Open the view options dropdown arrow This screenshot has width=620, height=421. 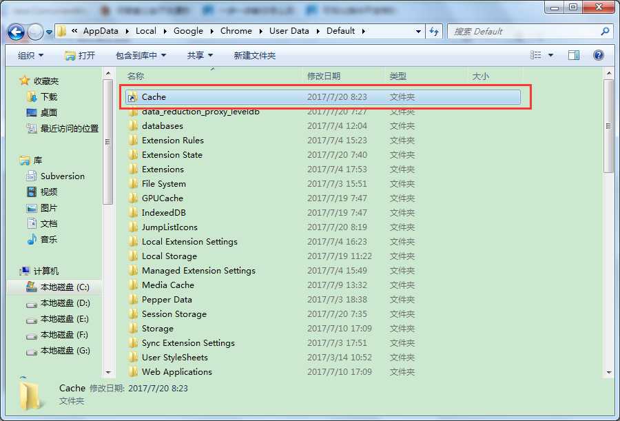(550, 55)
